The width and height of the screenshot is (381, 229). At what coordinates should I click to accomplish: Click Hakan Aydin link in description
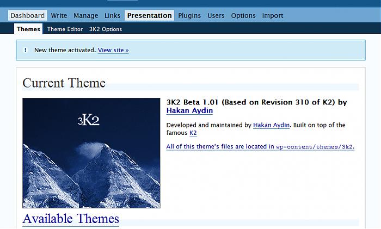tap(271, 125)
